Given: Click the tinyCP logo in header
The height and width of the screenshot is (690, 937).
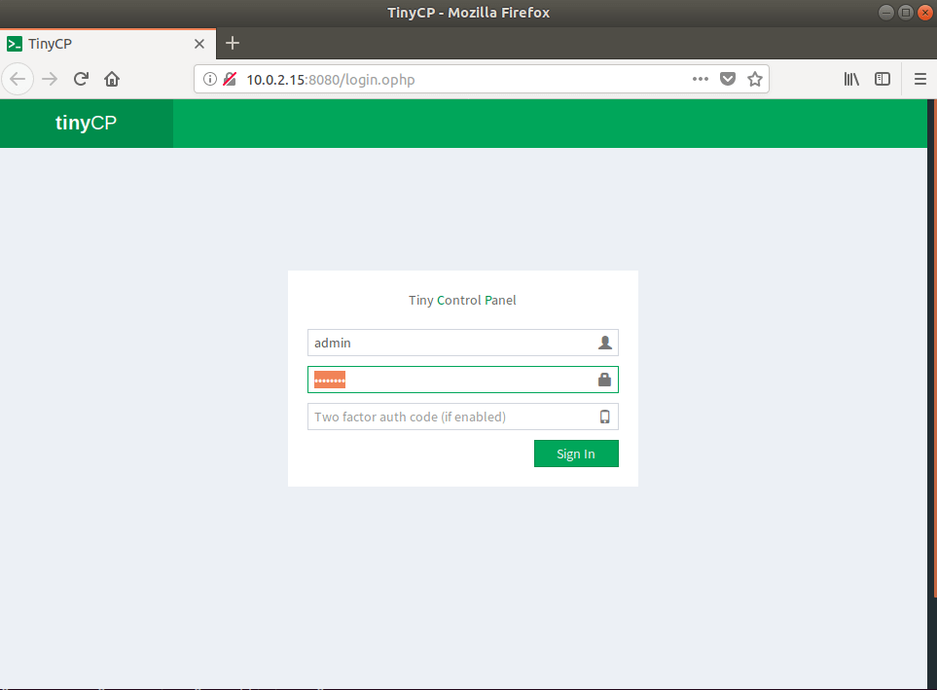Looking at the screenshot, I should 86,123.
